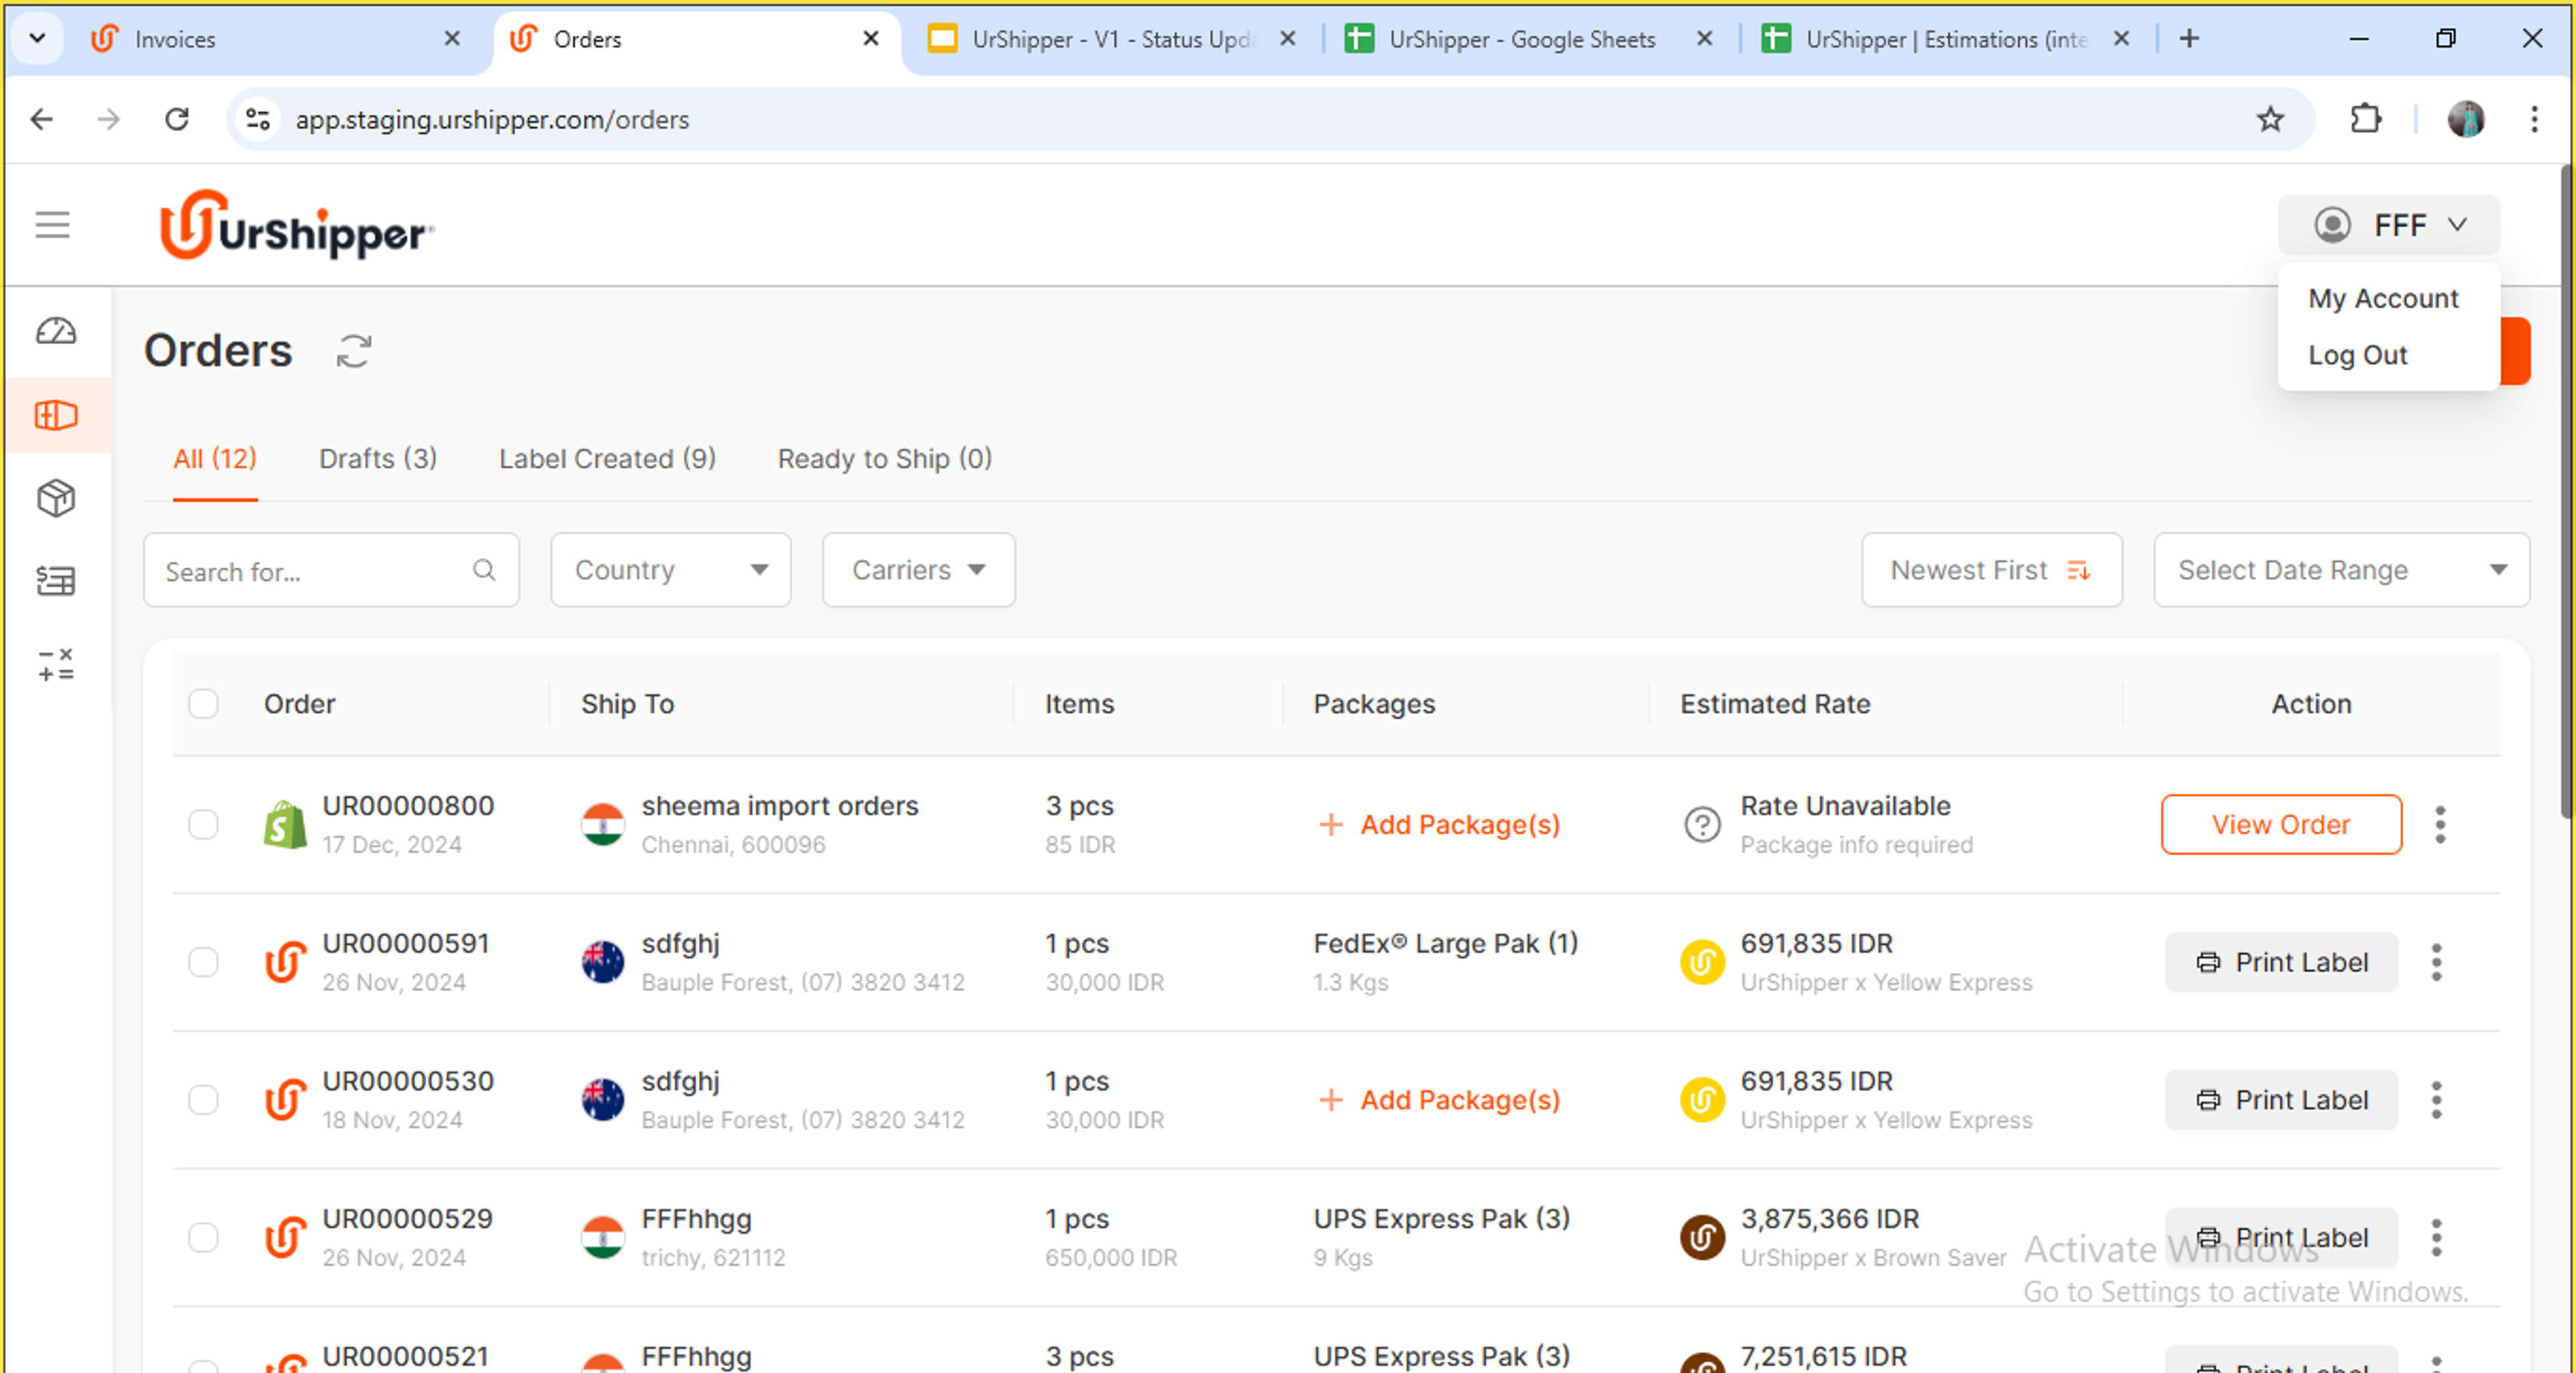The width and height of the screenshot is (2576, 1373).
Task: Click the order number UR00000591
Action: [406, 943]
